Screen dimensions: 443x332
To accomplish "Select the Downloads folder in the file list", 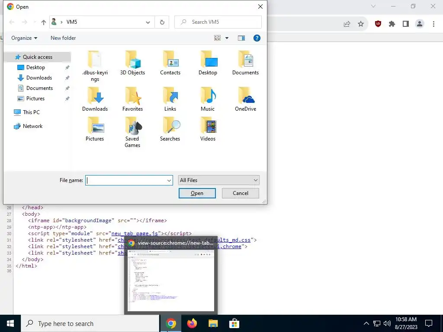I will coord(95,99).
